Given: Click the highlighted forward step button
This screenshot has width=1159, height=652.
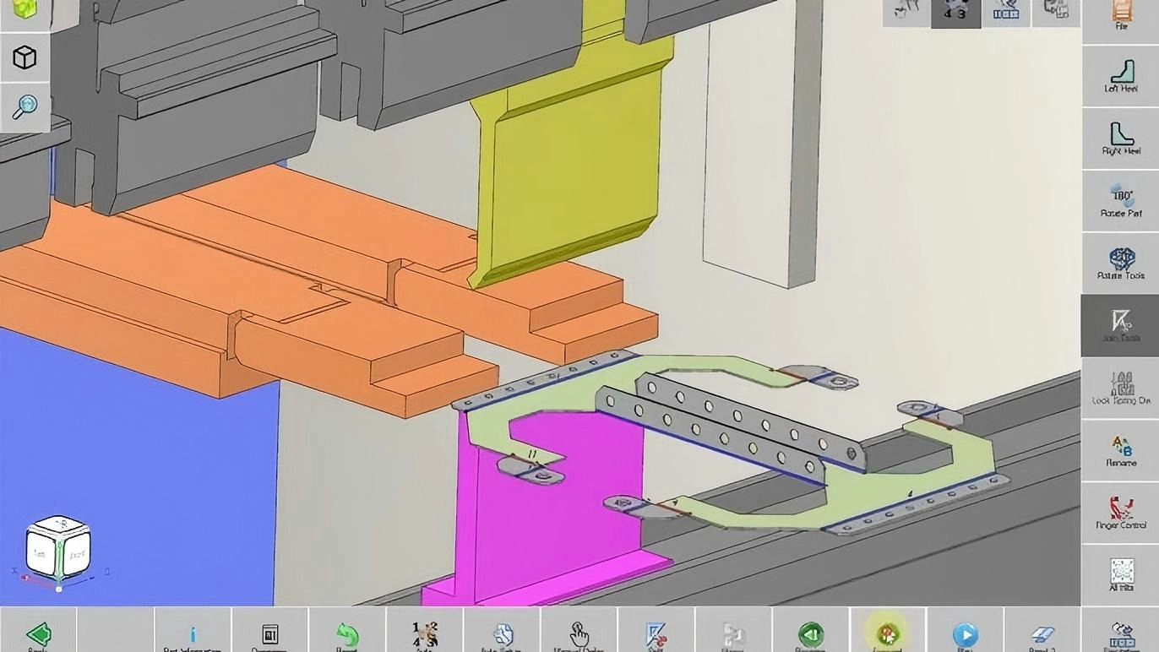Looking at the screenshot, I should (x=887, y=633).
